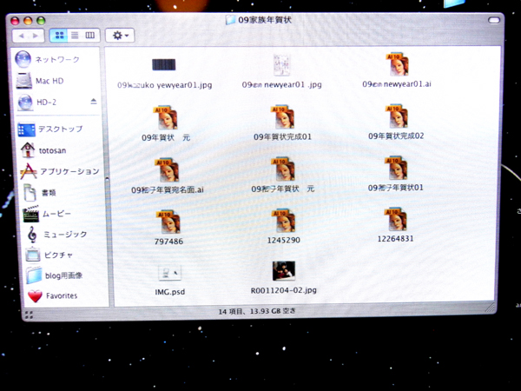Eject the HD-2 volume
This screenshot has height=391, width=521.
point(94,102)
